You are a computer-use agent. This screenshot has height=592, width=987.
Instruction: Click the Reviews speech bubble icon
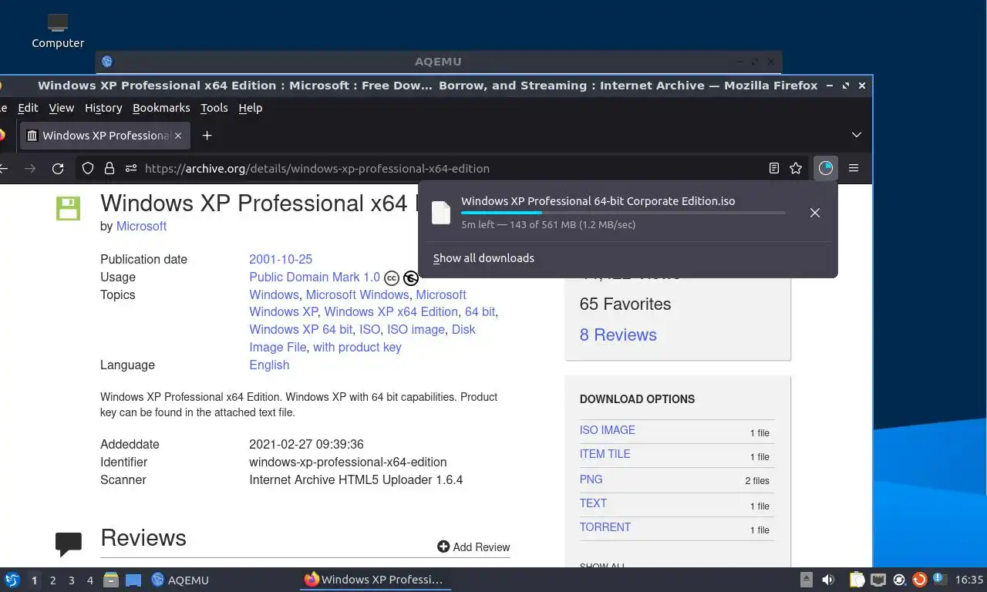tap(69, 544)
